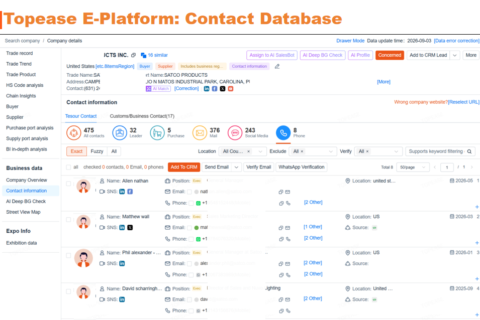Viewport: 480px width, 320px height.
Task: Expand Allen nathan's row plus icon
Action: coord(476,207)
